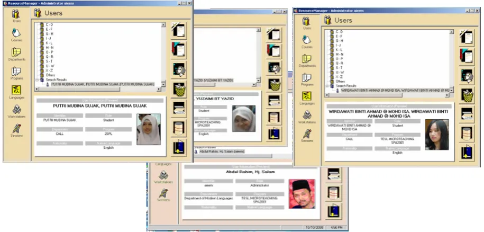Image resolution: width=484 pixels, height=232 pixels.
Task: Click database cylinder icon in Wirdawati window
Action: click(x=467, y=133)
